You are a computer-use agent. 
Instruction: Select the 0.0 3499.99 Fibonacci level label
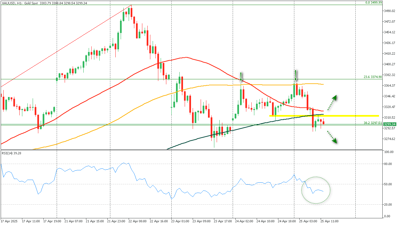(x=373, y=3)
